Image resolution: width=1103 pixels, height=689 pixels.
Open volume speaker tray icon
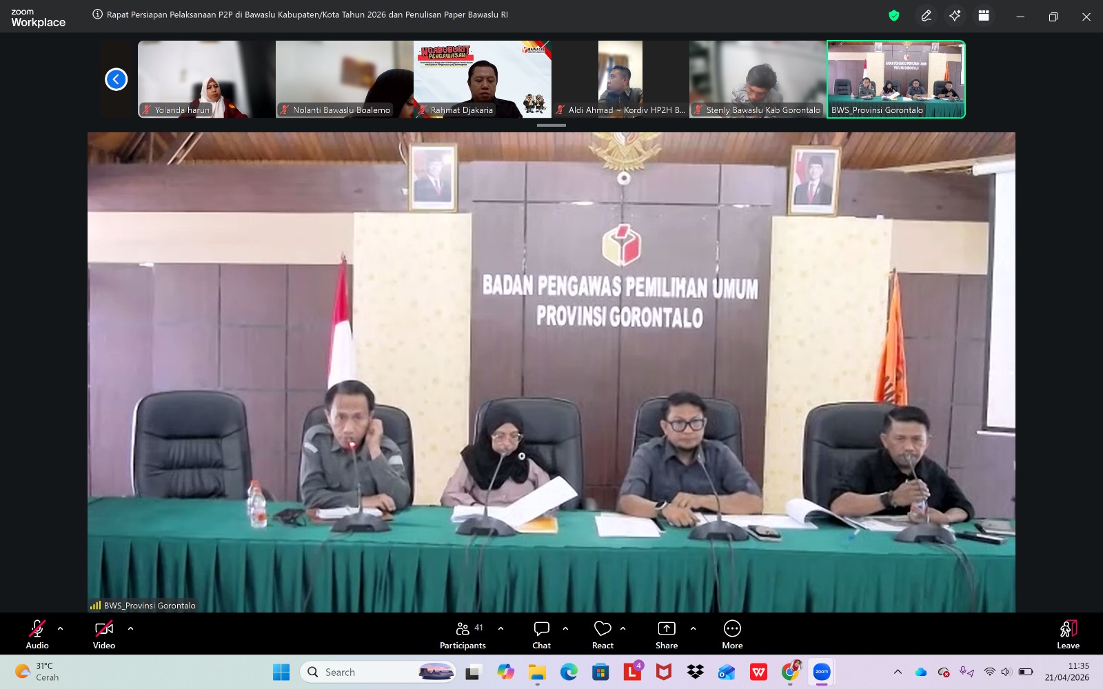click(1006, 672)
